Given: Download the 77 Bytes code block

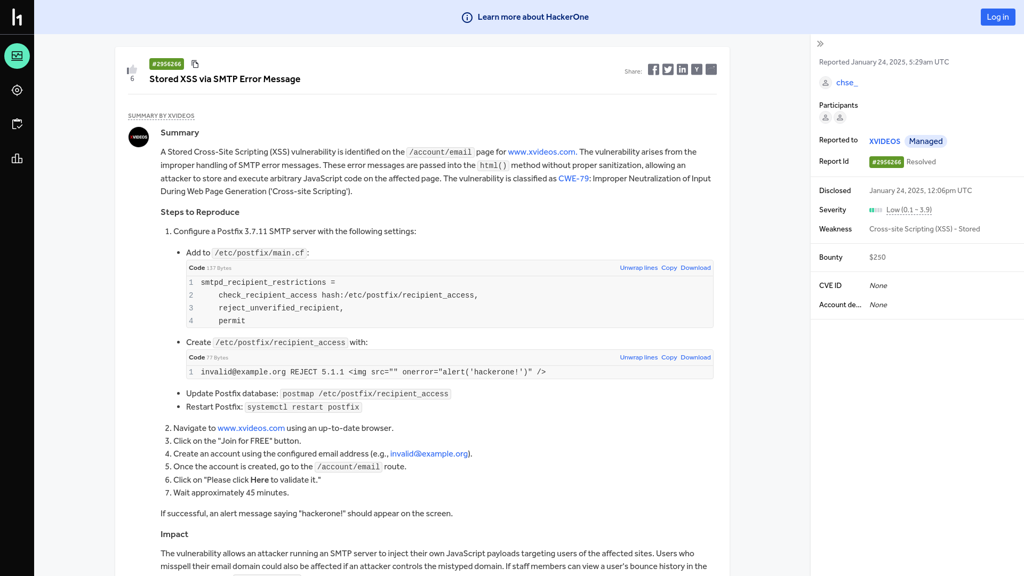Looking at the screenshot, I should pyautogui.click(x=695, y=357).
